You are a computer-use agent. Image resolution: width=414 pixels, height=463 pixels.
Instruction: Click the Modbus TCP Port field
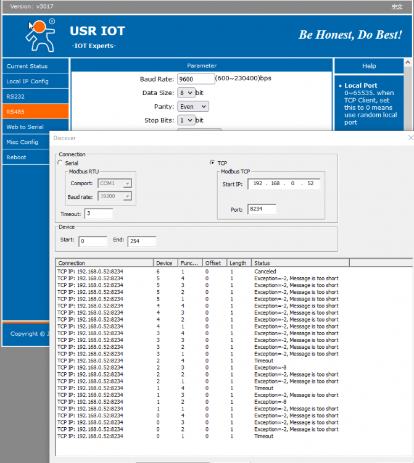pos(262,209)
